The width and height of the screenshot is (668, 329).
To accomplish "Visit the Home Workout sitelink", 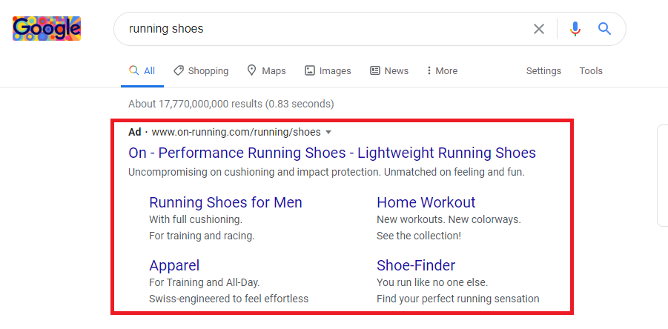I will pyautogui.click(x=426, y=202).
